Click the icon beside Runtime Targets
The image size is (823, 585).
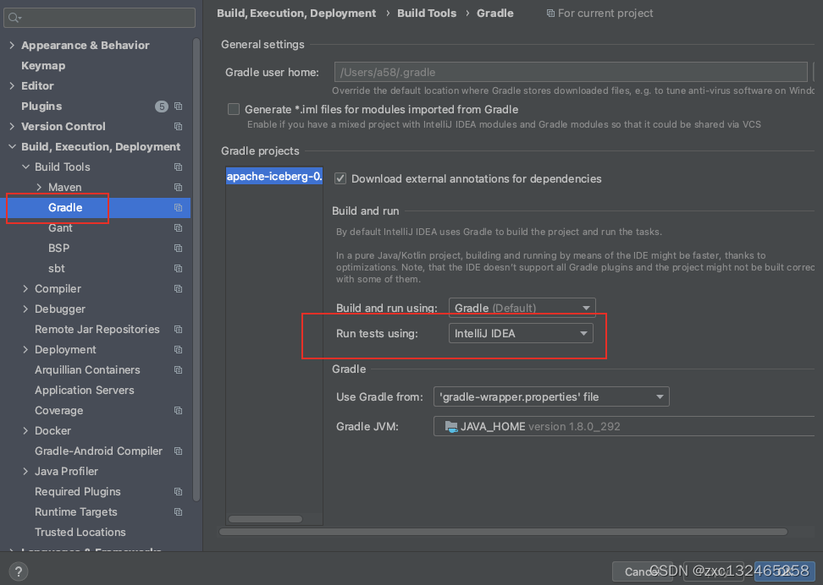tap(178, 511)
